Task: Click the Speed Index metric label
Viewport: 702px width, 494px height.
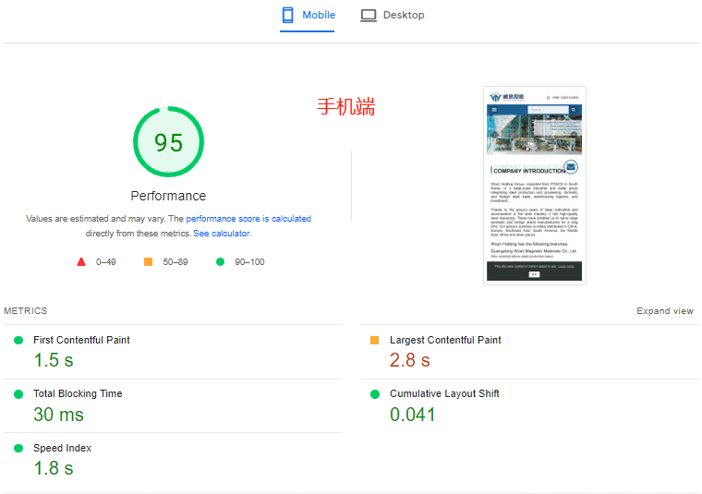Action: click(62, 448)
